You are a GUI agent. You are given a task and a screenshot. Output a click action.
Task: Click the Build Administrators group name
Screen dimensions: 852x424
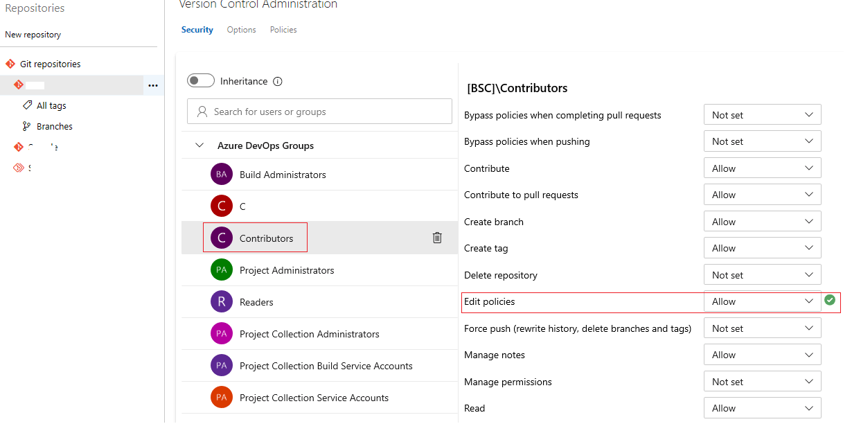coord(283,175)
